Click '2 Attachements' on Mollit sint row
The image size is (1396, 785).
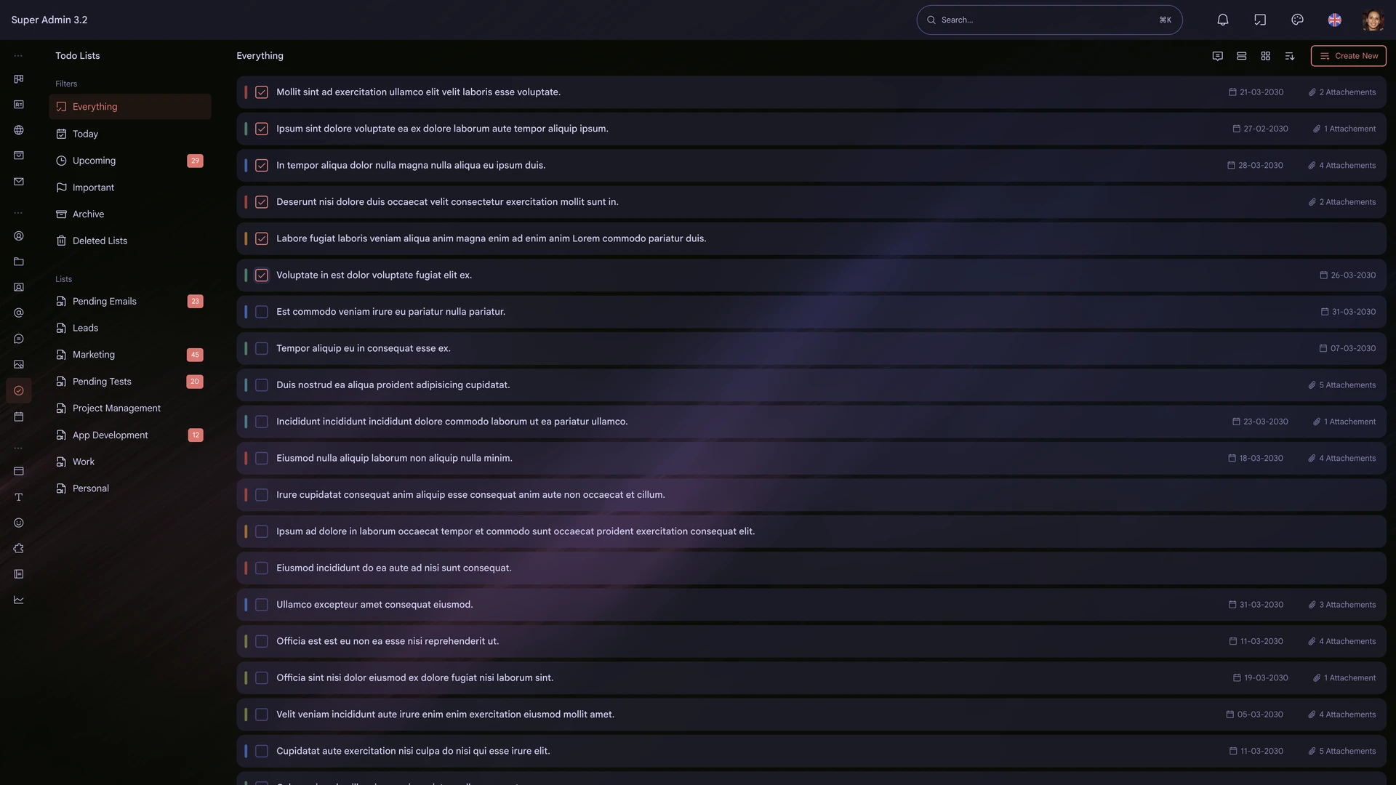(1342, 92)
